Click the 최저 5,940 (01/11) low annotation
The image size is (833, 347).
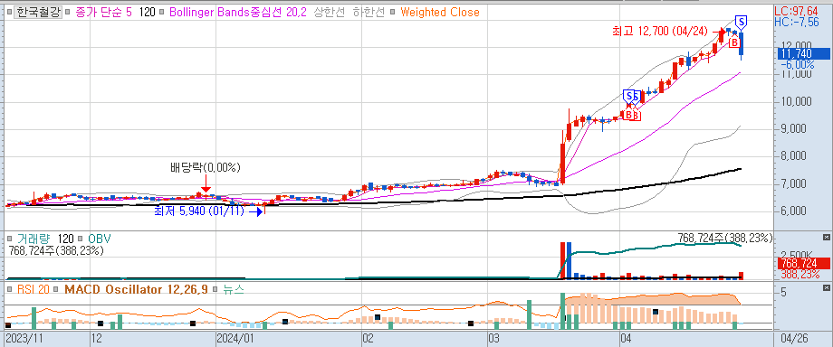199,211
